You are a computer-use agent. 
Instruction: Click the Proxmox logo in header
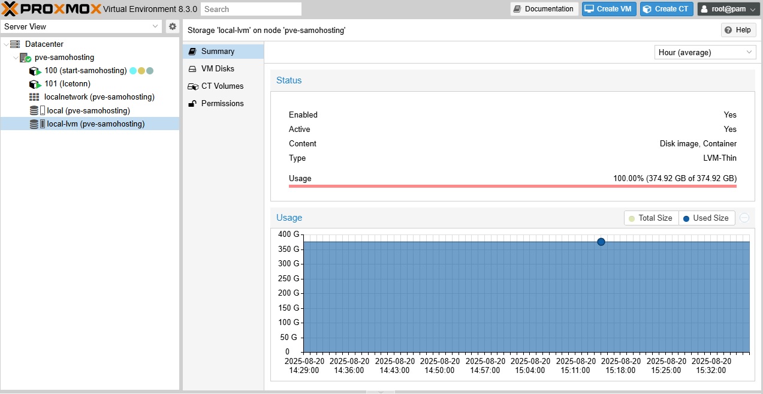51,9
